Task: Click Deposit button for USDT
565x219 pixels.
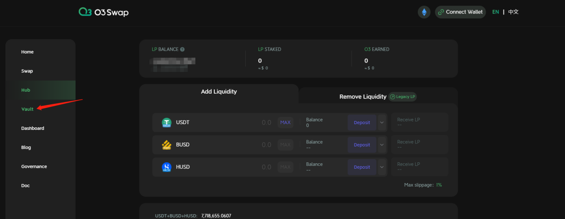Action: (362, 122)
